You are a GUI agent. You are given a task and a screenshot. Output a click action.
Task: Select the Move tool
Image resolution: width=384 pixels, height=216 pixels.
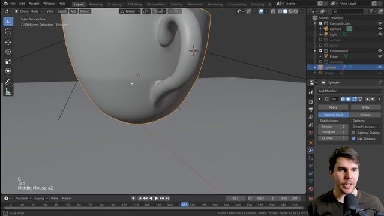coord(8,42)
